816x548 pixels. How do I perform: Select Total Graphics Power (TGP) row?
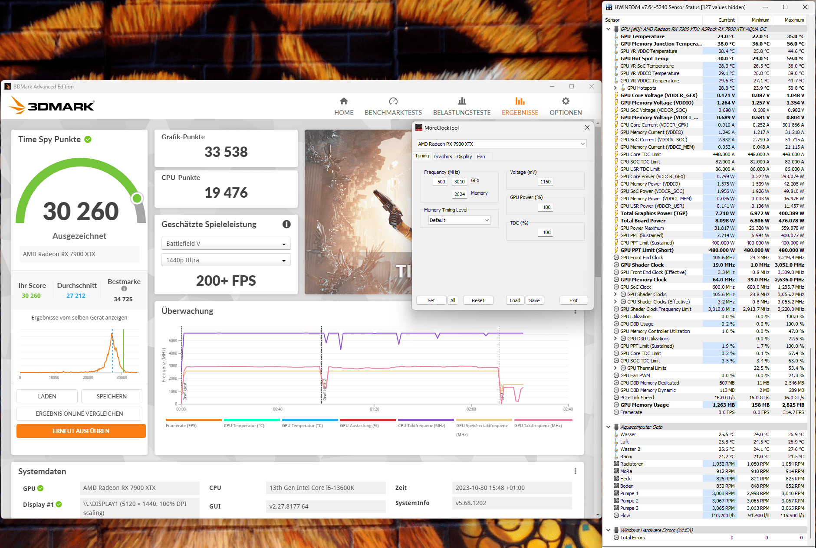710,213
